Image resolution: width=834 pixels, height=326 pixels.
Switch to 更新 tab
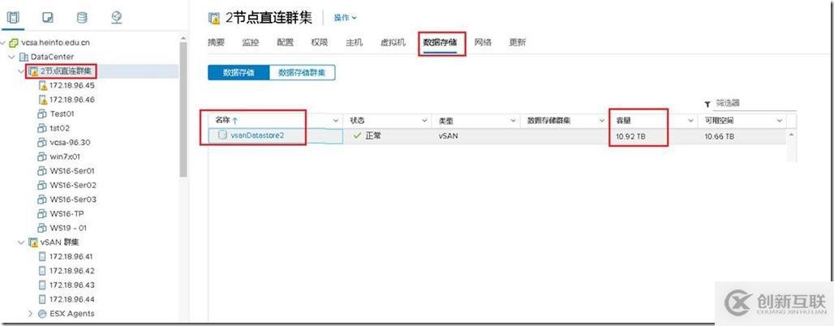coord(518,42)
